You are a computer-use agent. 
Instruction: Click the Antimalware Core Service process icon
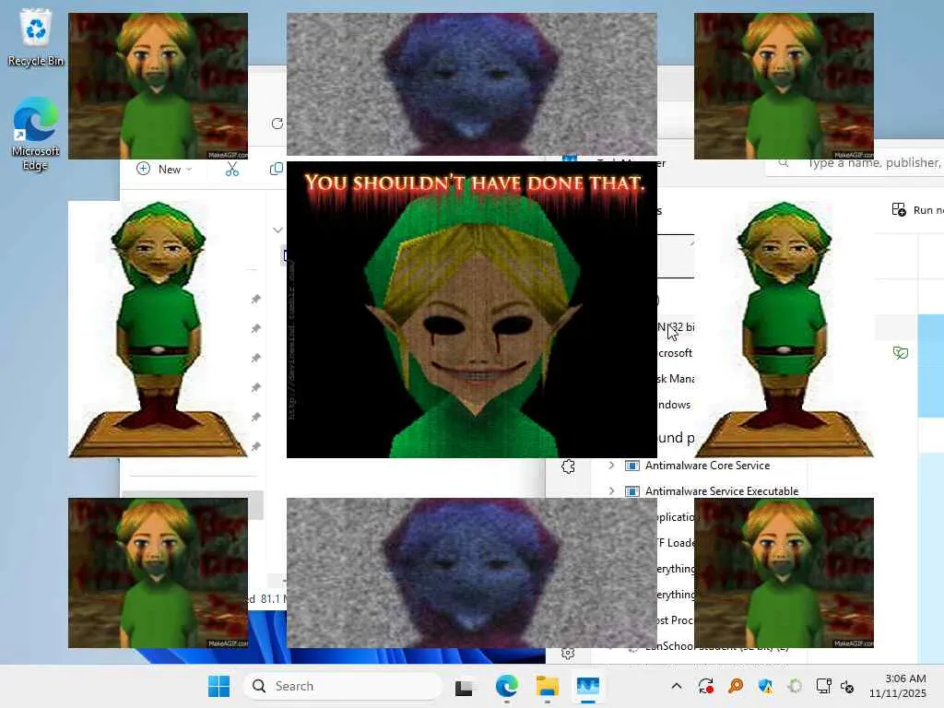click(632, 466)
